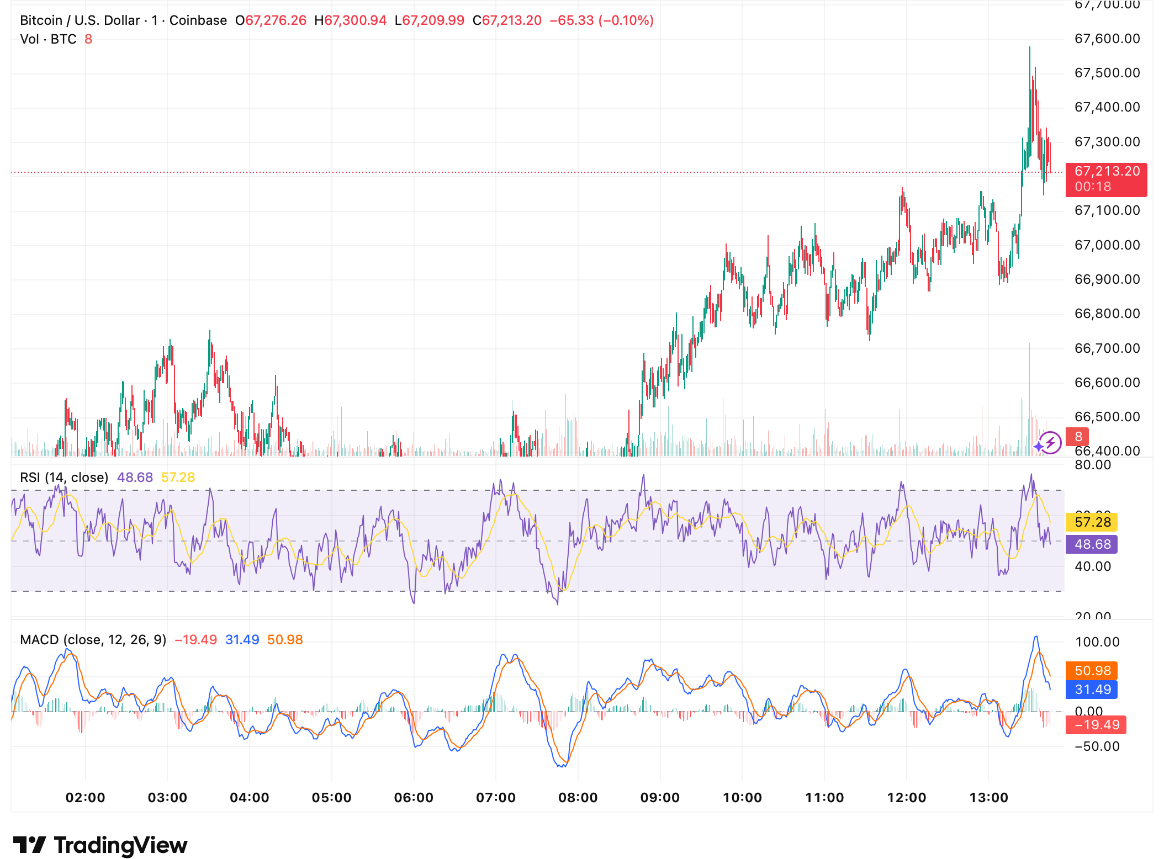
Task: Click the -65.33 (-0.10%) change value
Action: coord(601,20)
